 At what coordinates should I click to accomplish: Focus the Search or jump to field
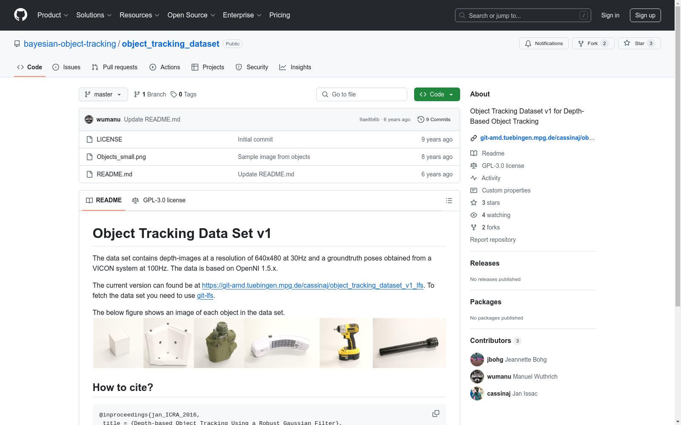coord(523,15)
